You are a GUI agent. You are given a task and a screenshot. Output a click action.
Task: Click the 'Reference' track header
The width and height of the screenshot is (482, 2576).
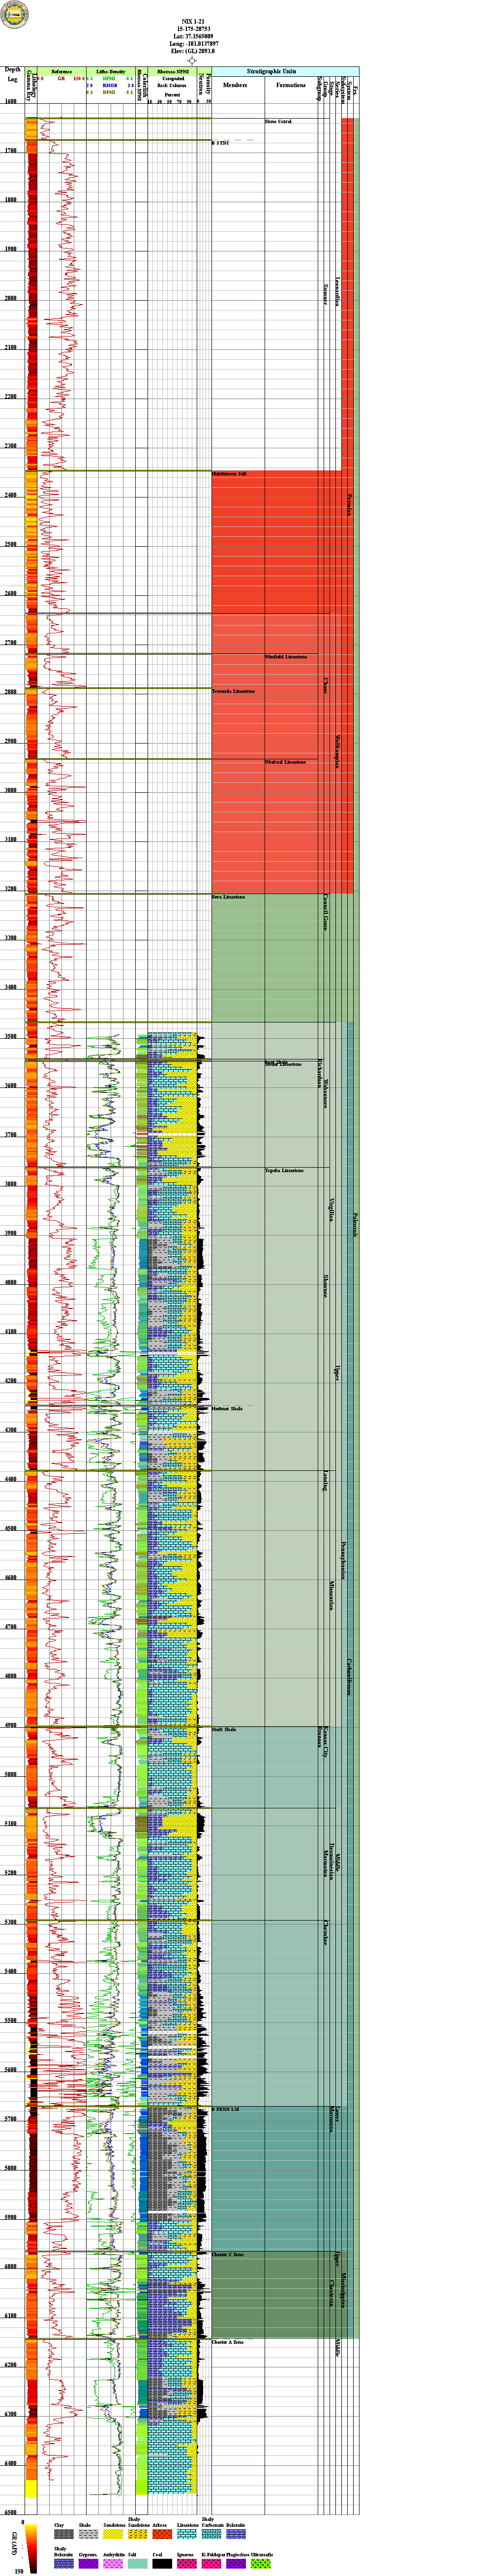[62, 71]
